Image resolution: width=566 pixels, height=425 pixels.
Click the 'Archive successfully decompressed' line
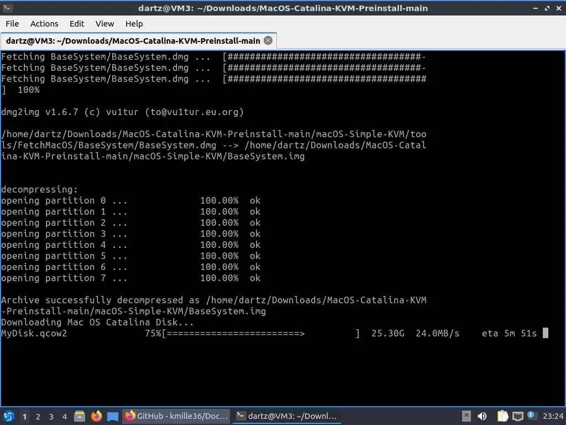pyautogui.click(x=213, y=305)
